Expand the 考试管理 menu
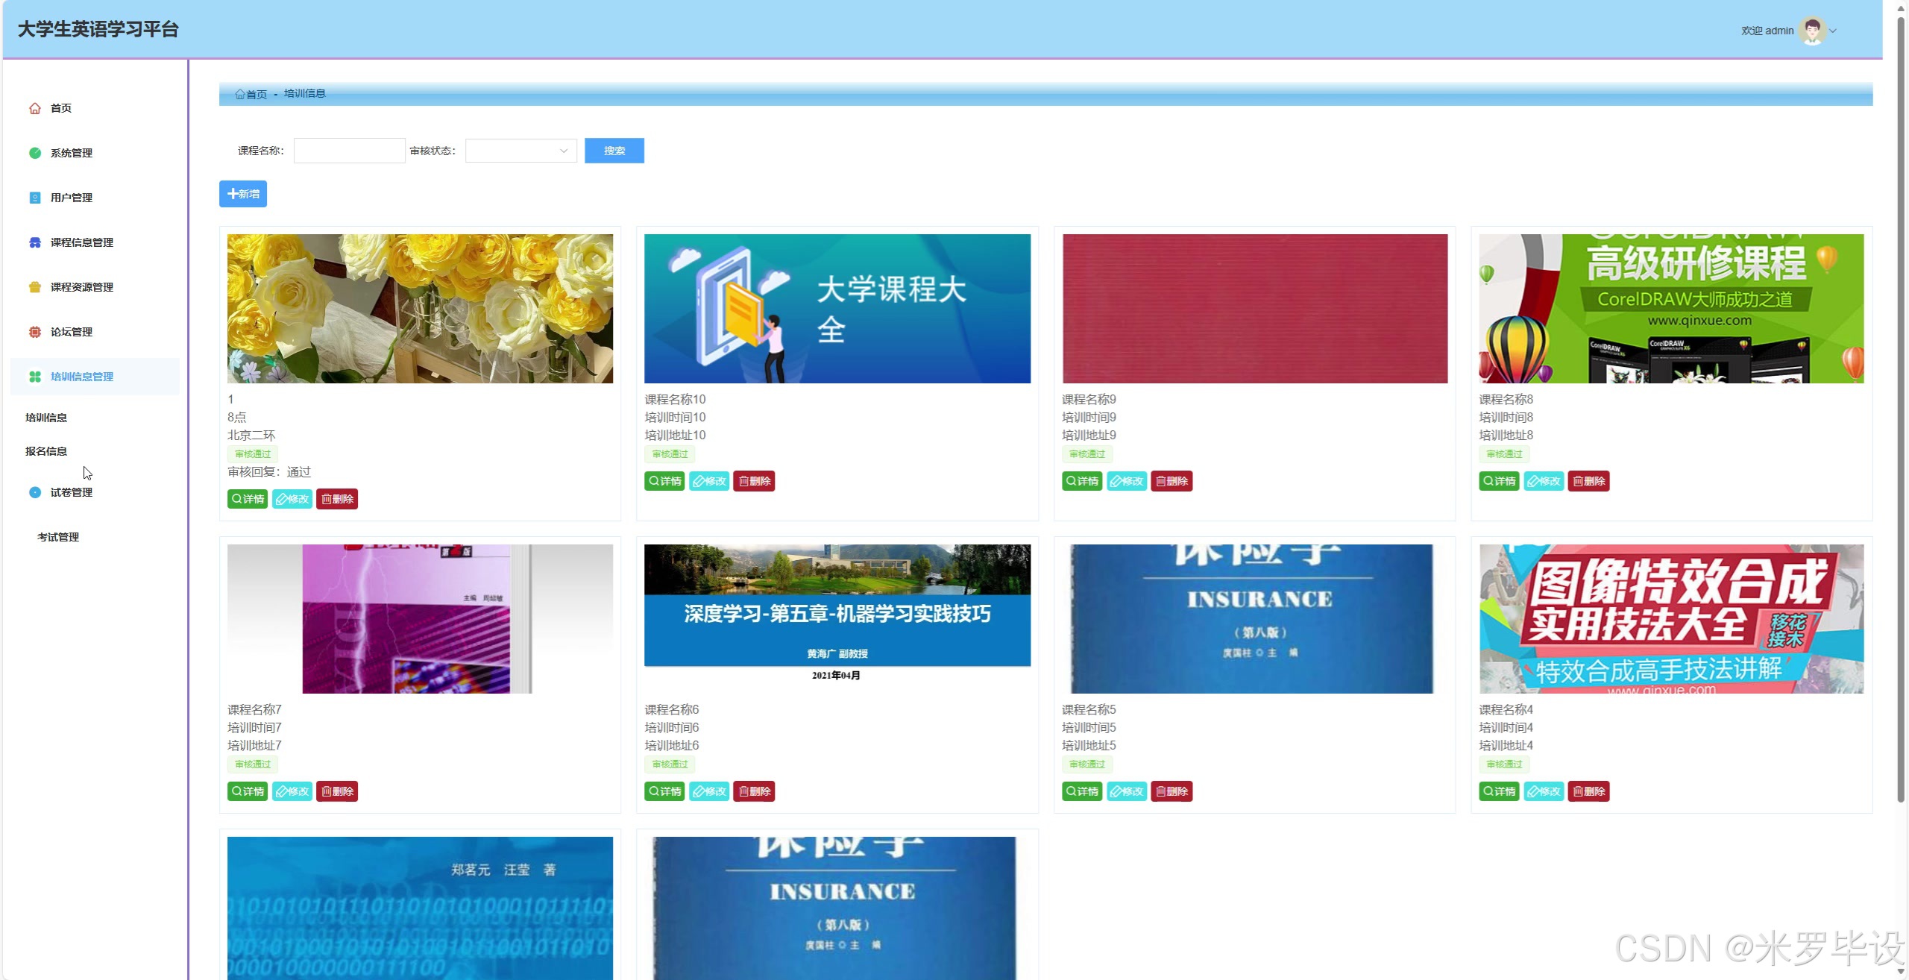Screen dimensions: 1909x980 click(58, 538)
